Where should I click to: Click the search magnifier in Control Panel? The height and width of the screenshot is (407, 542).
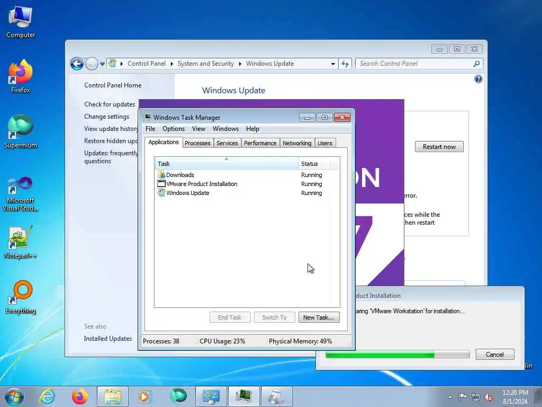[x=476, y=64]
